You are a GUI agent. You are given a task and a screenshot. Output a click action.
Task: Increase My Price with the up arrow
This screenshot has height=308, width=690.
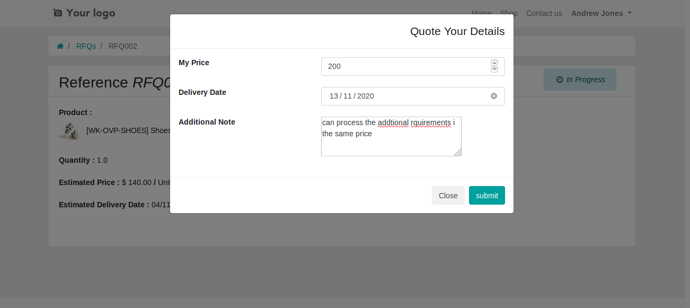pyautogui.click(x=494, y=63)
